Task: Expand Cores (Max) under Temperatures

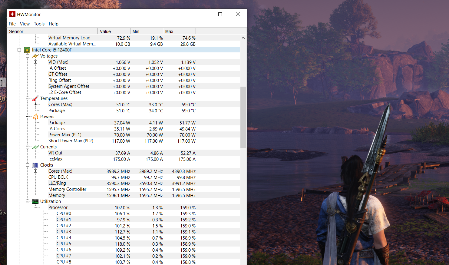Action: (35, 104)
